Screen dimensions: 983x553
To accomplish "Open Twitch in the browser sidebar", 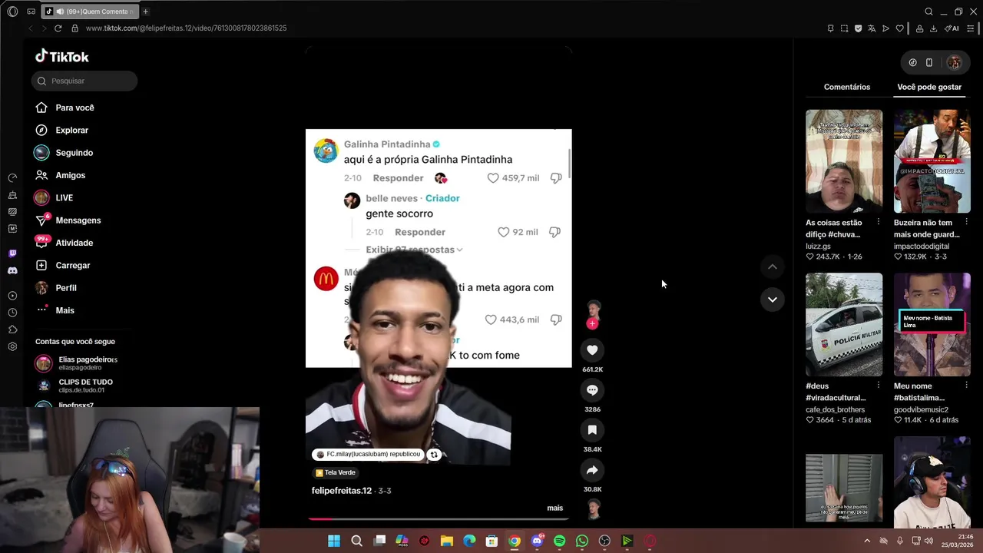I will 12,253.
